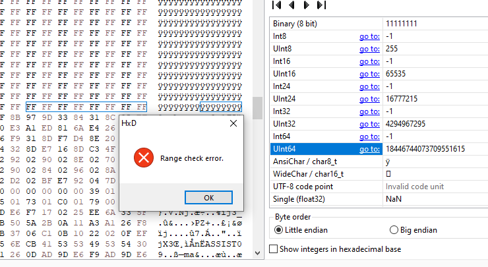This screenshot has width=488, height=267.
Task: Click the selected ÿ characters in text column
Action: [221, 107]
